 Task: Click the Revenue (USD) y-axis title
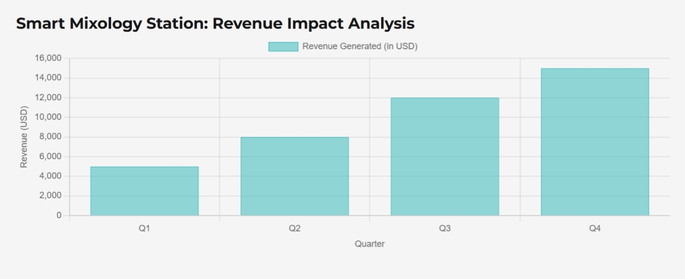pyautogui.click(x=24, y=137)
